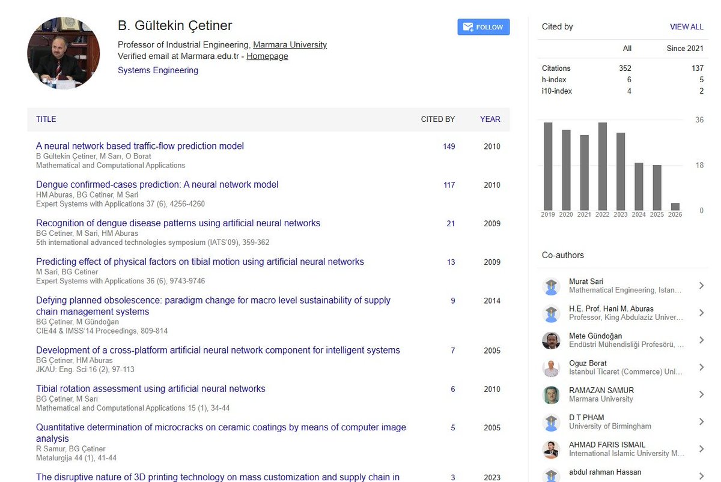View the 21 citations count
This screenshot has height=482, width=721.
(451, 223)
